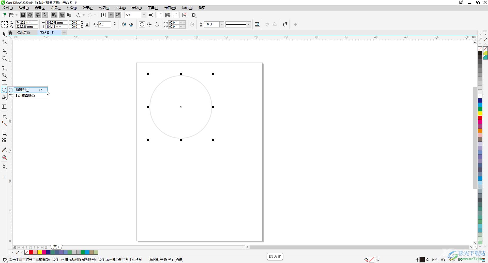Open the line style dropdown
The height and width of the screenshot is (263, 488).
coord(249,24)
